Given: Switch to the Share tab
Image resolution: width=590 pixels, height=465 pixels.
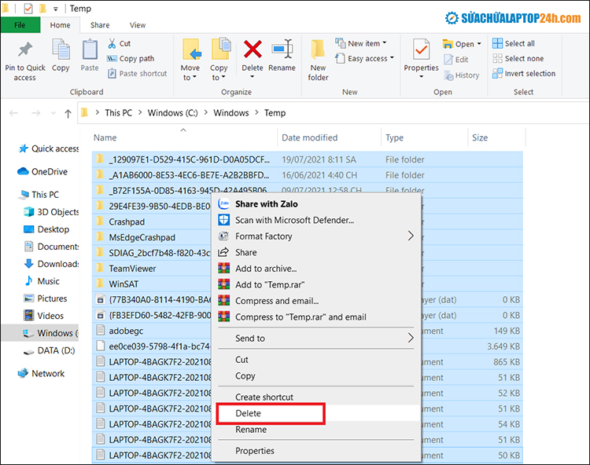Looking at the screenshot, I should click(x=100, y=25).
